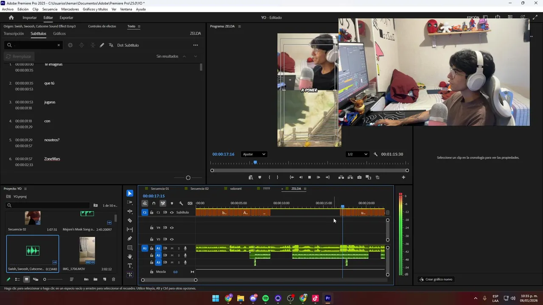Switch to the valorant sequence tab
Image resolution: width=543 pixels, height=305 pixels.
coord(236,189)
